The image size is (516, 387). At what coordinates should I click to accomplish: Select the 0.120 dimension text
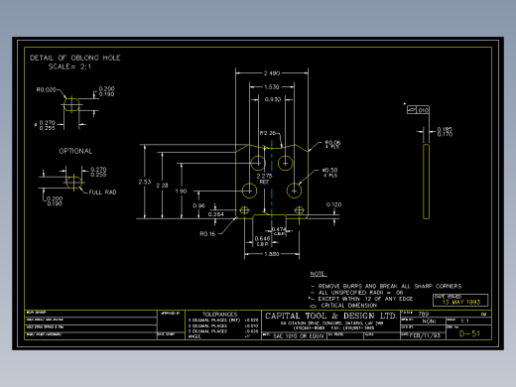coord(333,204)
